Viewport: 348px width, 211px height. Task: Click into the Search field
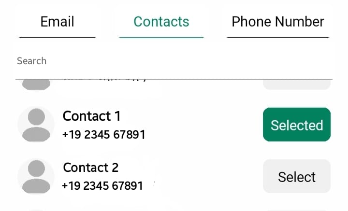[174, 61]
